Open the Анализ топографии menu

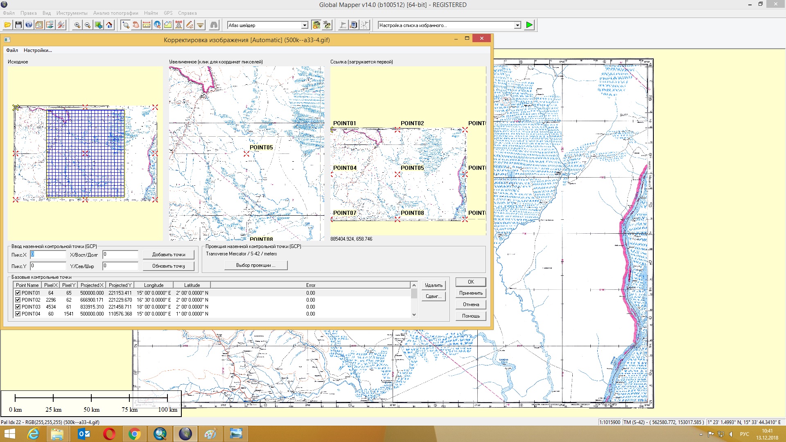pyautogui.click(x=115, y=13)
